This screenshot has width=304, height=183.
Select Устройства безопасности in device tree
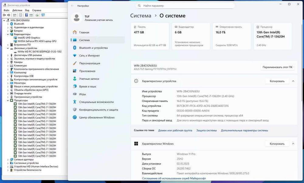(28, 170)
